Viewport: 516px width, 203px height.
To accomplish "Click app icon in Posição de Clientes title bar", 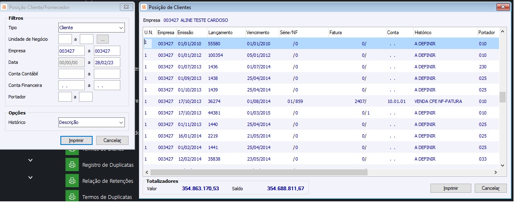I will 144,7.
